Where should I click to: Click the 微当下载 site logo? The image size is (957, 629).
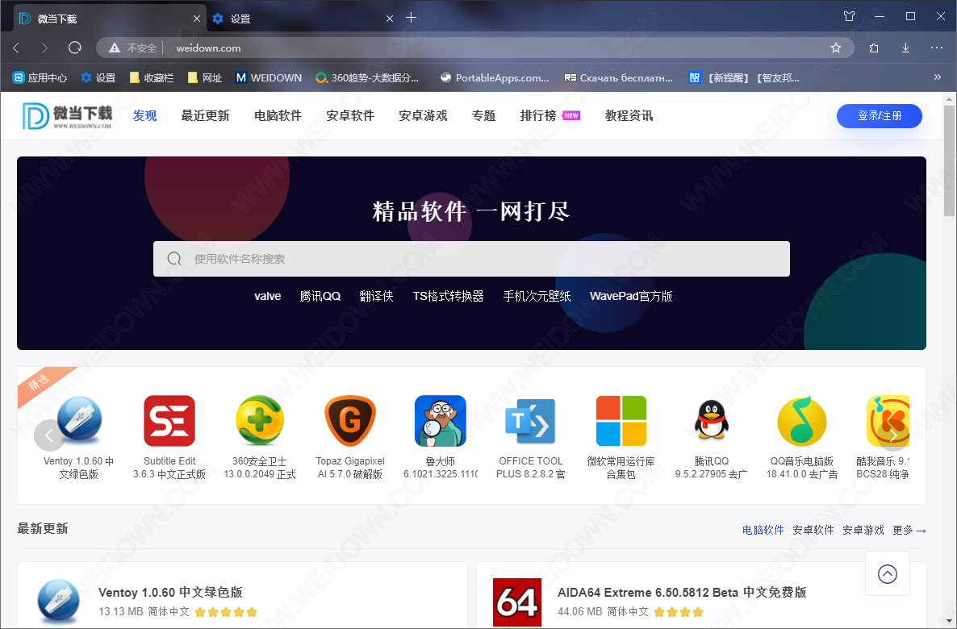tap(67, 116)
